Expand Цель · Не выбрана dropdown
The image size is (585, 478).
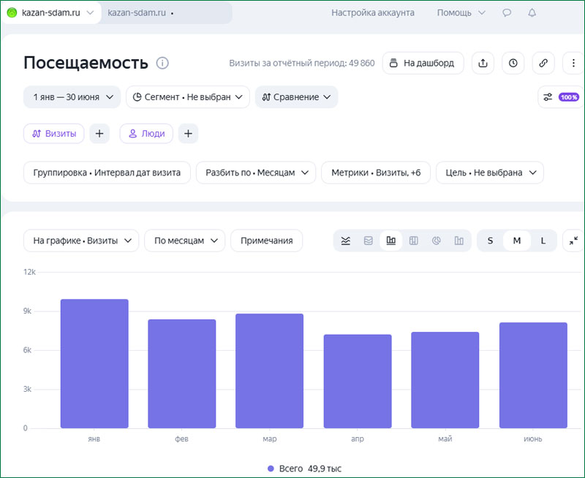pos(489,172)
